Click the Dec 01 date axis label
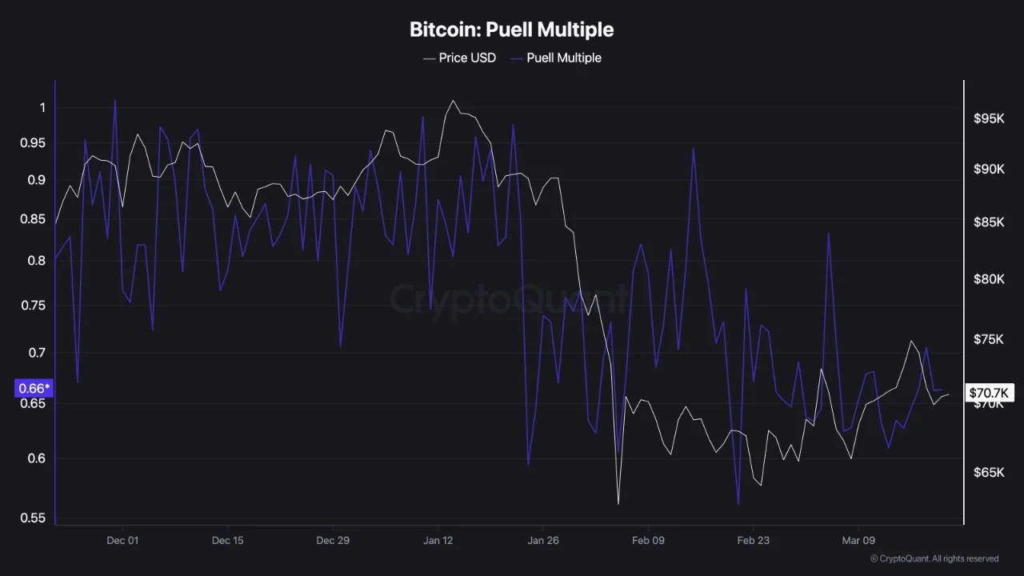This screenshot has width=1024, height=576. (x=122, y=540)
